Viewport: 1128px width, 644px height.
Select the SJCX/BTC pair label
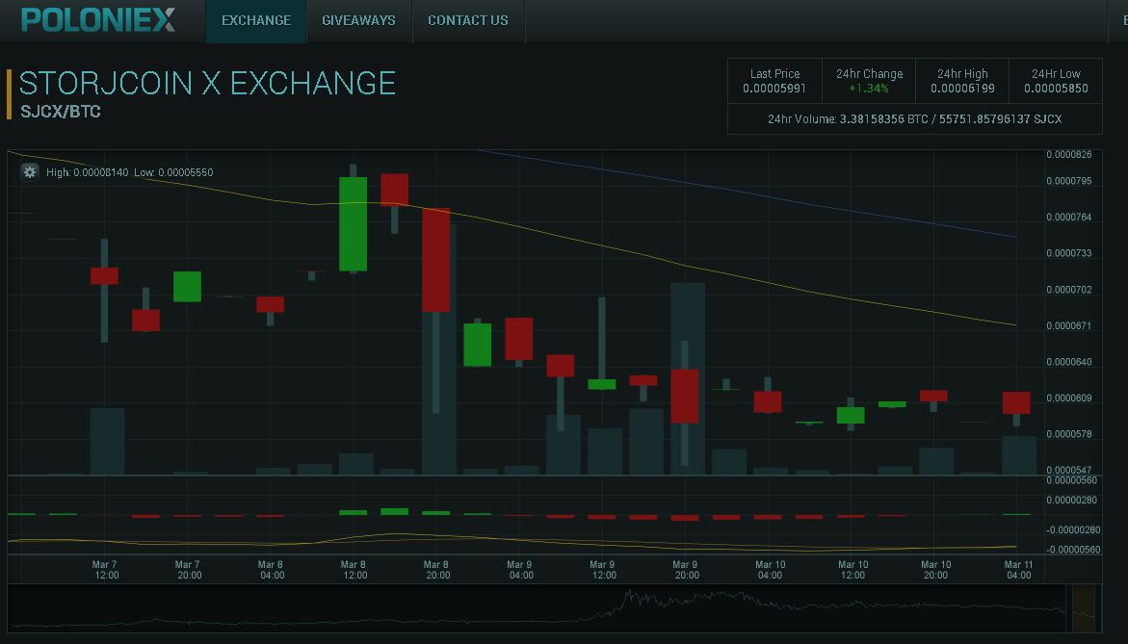click(61, 112)
